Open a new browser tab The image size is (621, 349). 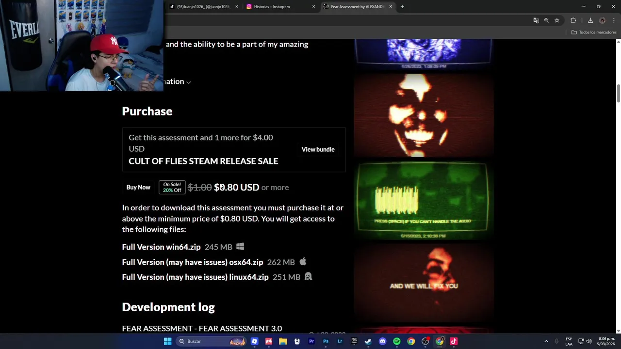[x=402, y=7]
